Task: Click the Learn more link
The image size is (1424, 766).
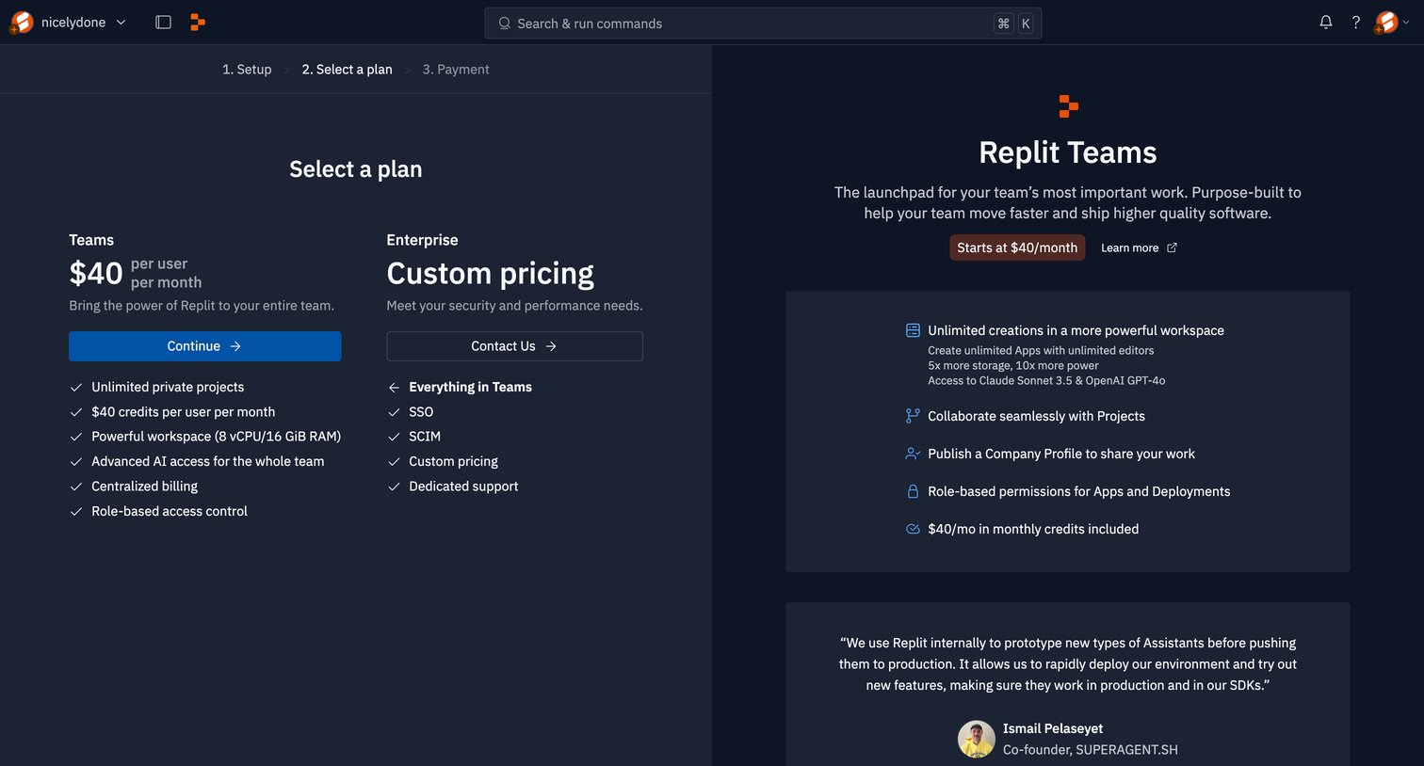Action: (1129, 248)
